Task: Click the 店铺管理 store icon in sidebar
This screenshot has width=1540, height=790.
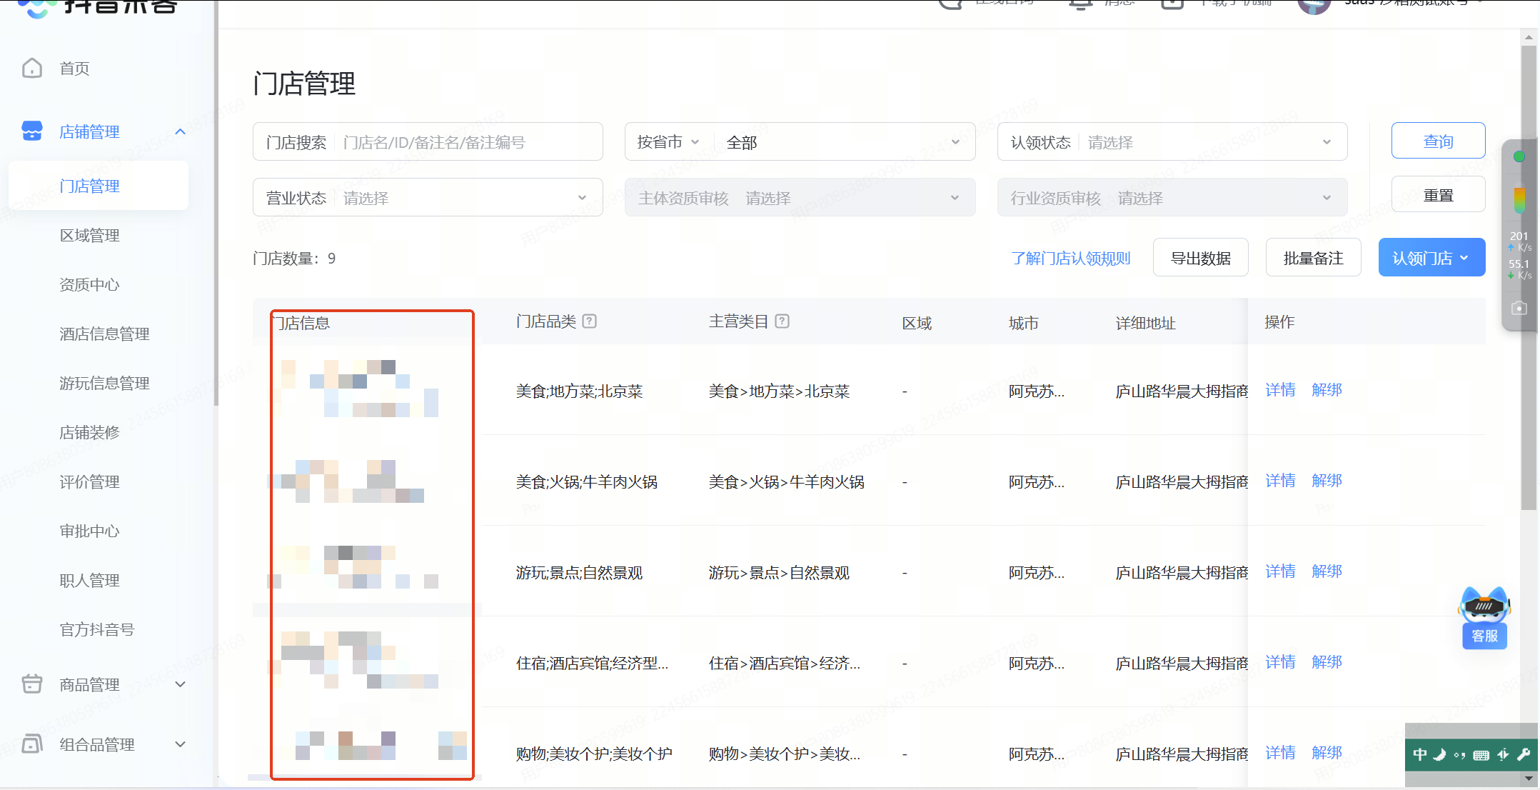Action: click(32, 131)
